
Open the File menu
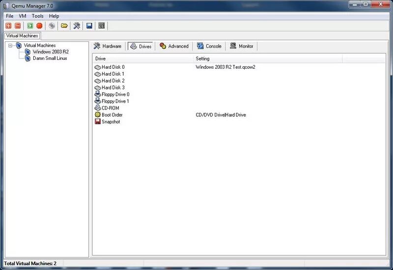[x=10, y=16]
